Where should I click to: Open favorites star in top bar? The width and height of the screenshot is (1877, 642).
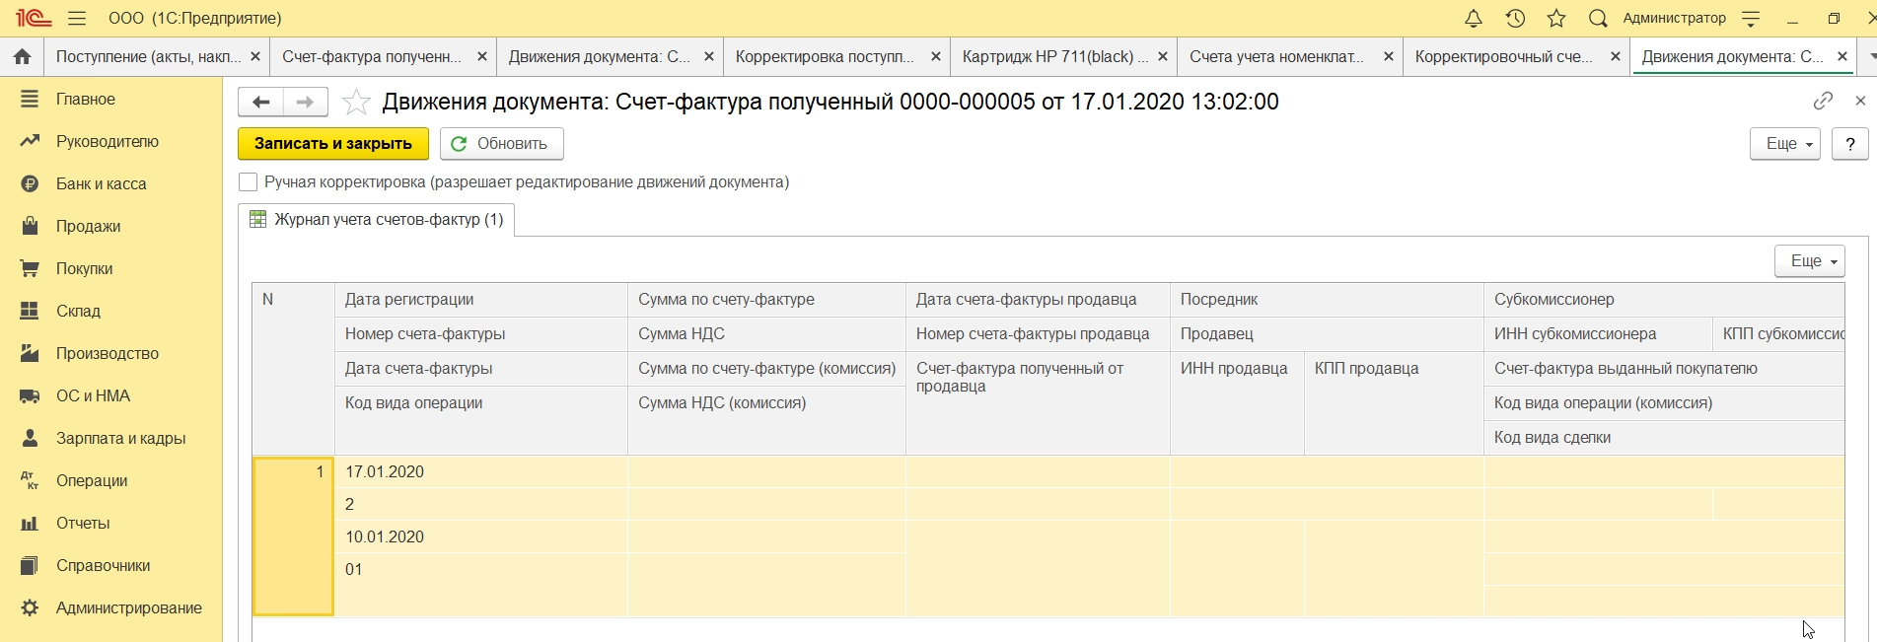[x=1556, y=19]
